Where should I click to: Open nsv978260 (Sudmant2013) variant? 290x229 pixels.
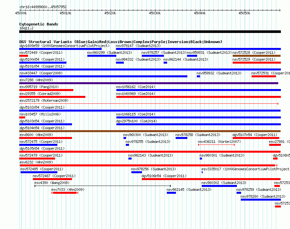coord(263,196)
